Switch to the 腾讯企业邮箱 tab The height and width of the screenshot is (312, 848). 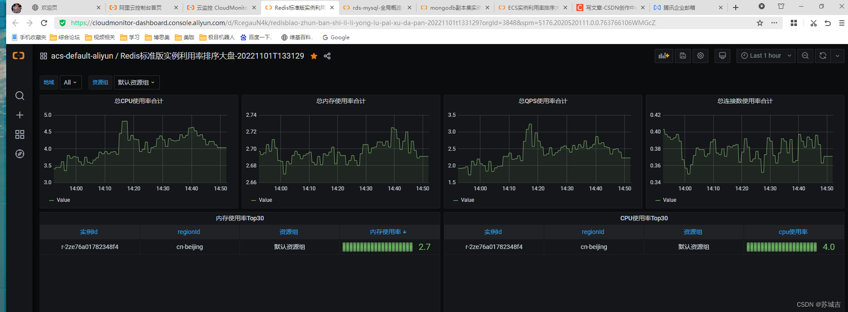click(688, 7)
